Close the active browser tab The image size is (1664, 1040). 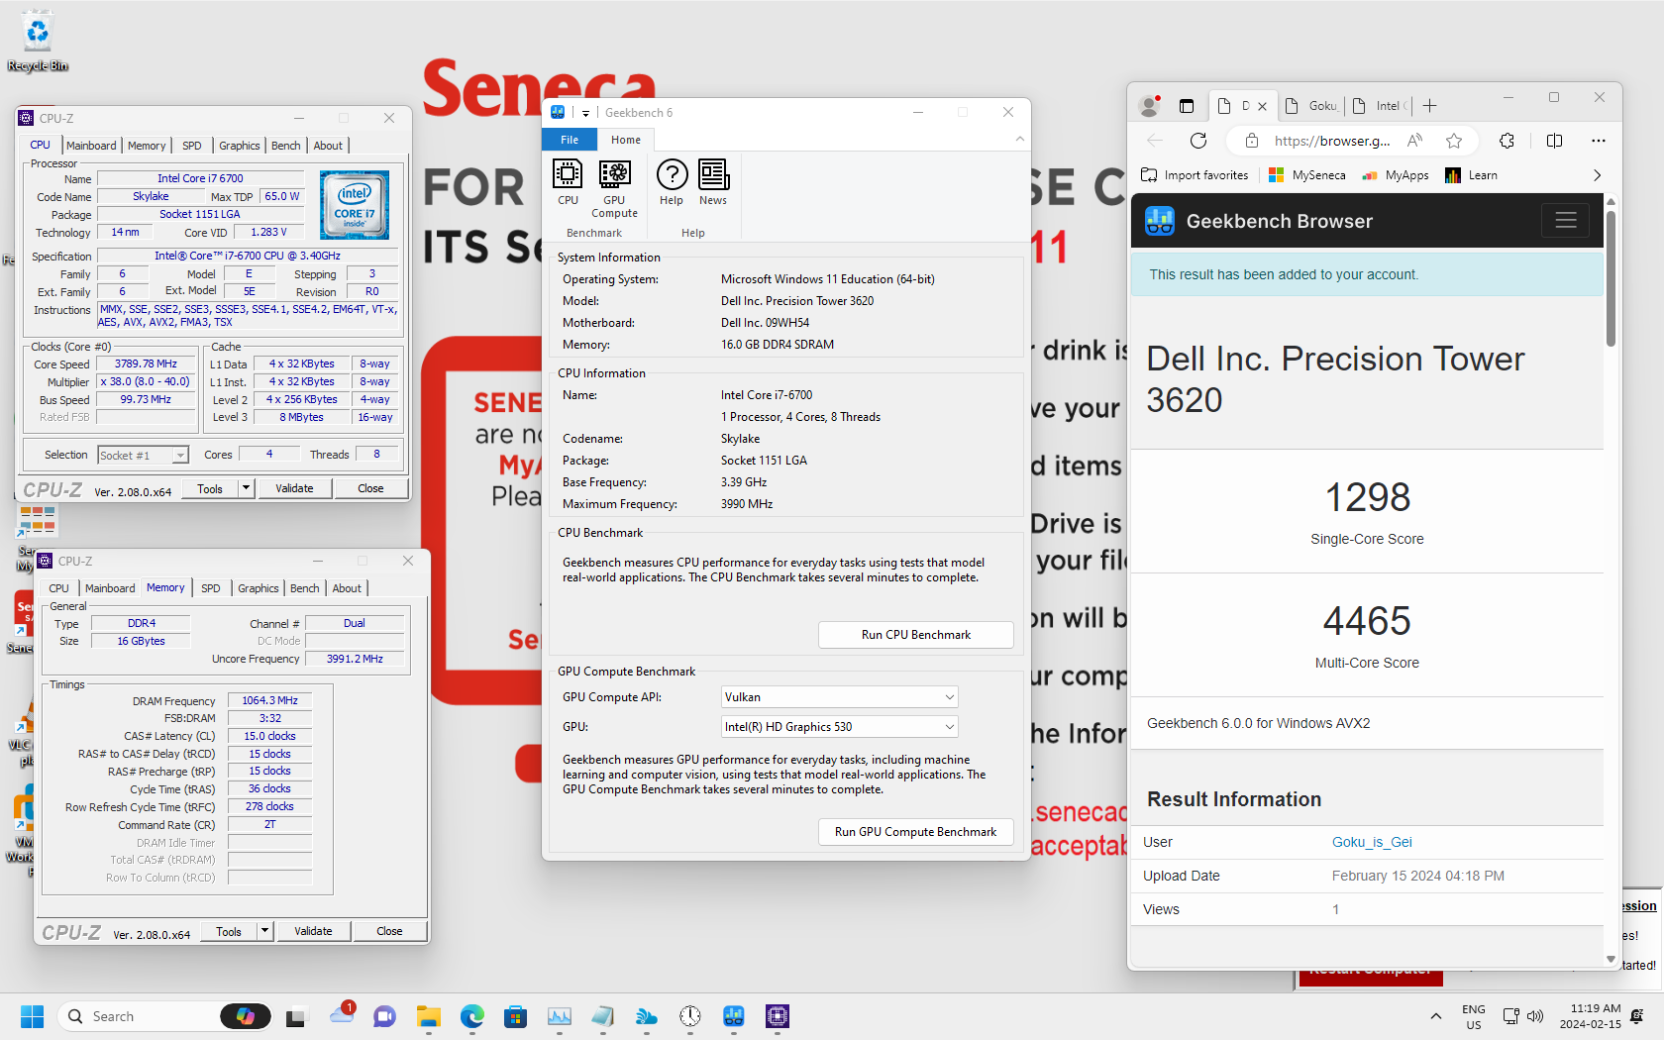1262,106
